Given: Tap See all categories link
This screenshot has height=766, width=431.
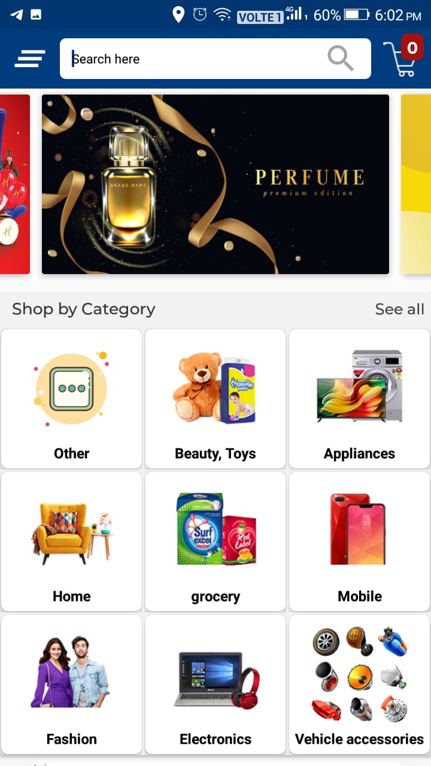Looking at the screenshot, I should click(399, 309).
